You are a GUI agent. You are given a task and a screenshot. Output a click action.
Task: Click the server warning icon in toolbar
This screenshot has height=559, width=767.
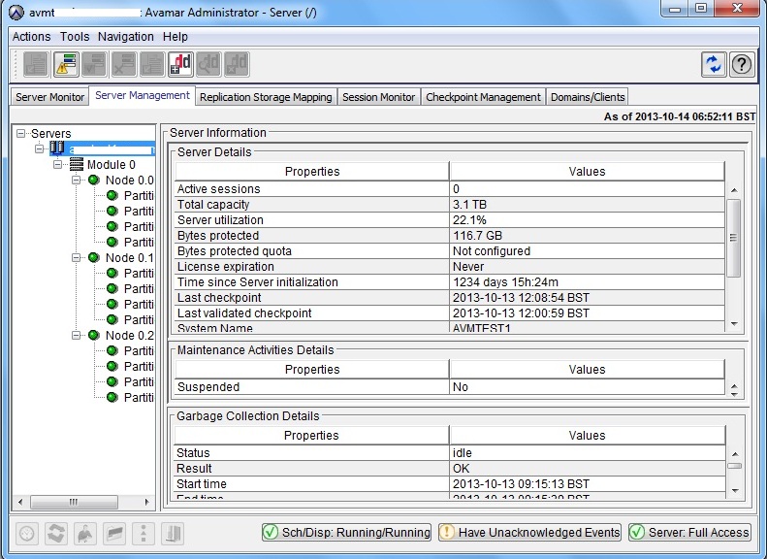[x=66, y=64]
